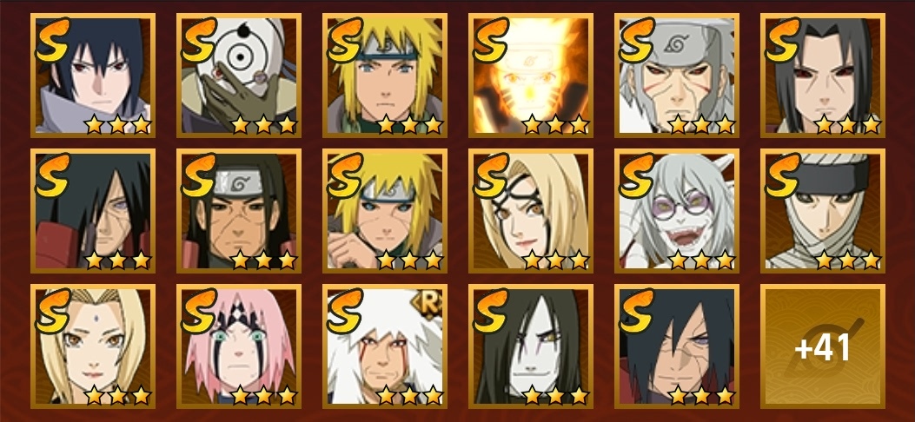Select Itachi portrait with red eyes
This screenshot has width=915, height=422.
(x=822, y=76)
